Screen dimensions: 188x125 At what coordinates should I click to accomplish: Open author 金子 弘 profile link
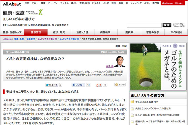[110, 66]
